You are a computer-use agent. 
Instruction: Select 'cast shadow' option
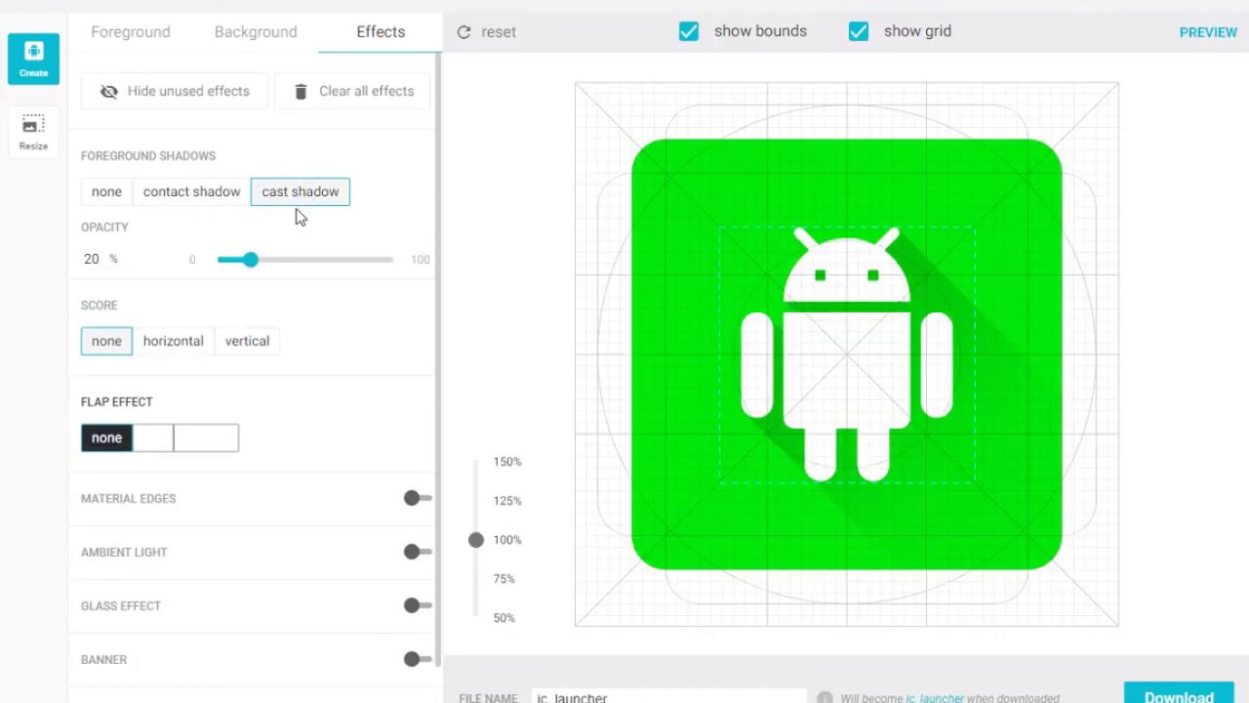tap(301, 191)
